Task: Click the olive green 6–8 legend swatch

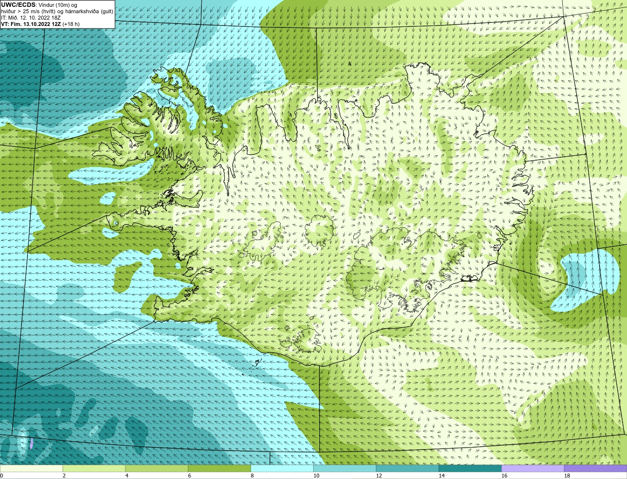Action: (x=219, y=469)
